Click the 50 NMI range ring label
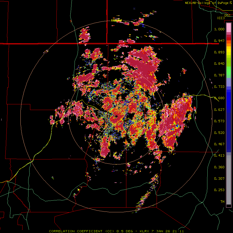 pos(116,69)
